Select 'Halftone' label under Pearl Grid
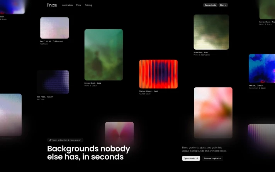 44,44
